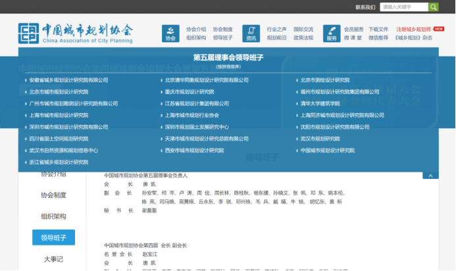Screen dimensions: 456x271
Task: Open 深圳市城市规划设计研究院有限公司 link
Action: click(x=68, y=127)
